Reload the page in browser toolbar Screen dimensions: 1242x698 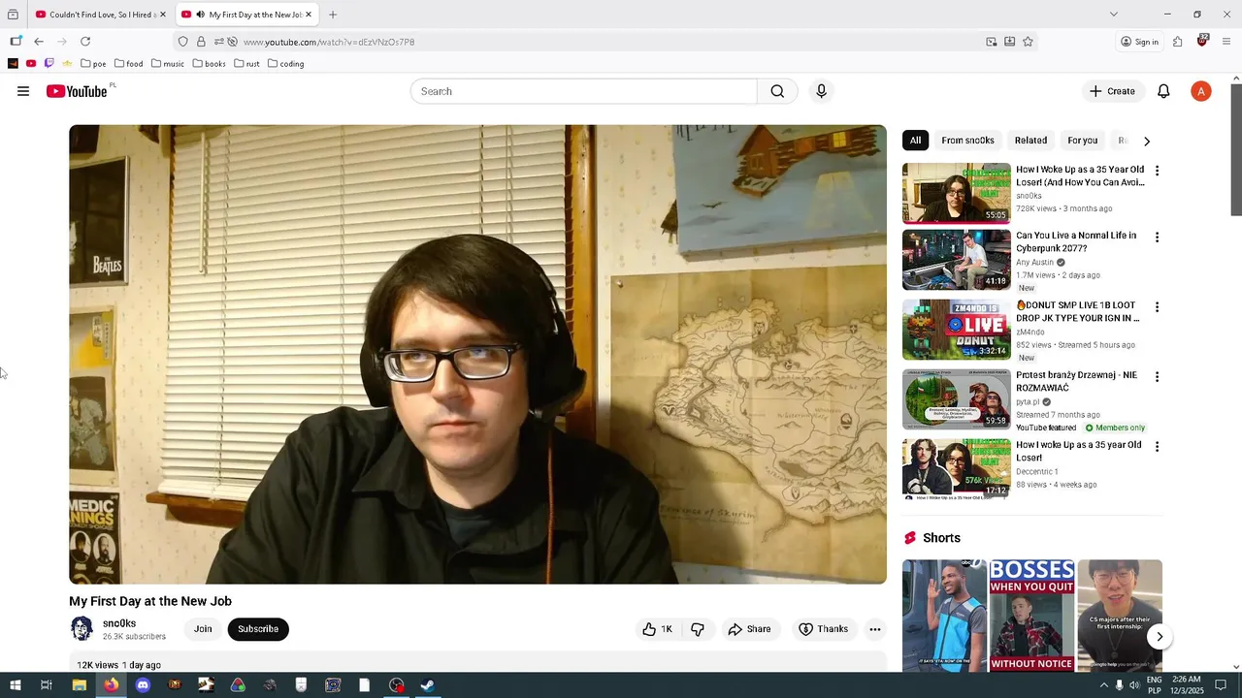pos(85,42)
